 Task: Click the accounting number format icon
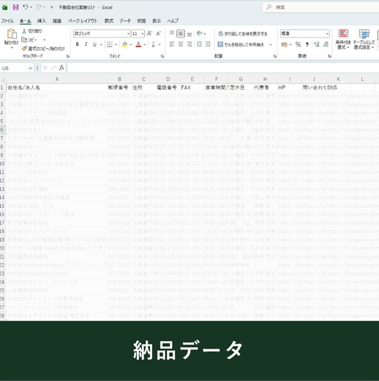pyautogui.click(x=284, y=45)
